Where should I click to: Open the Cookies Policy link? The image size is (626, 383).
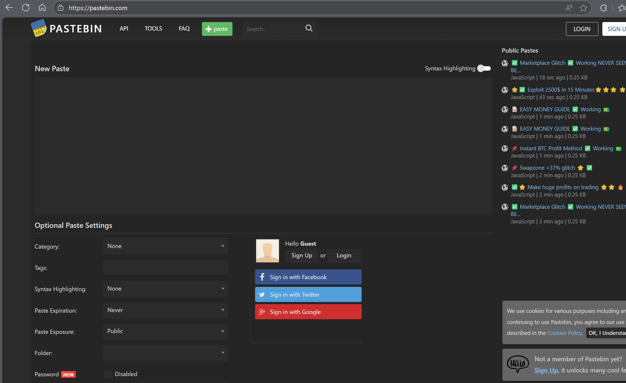[x=564, y=333]
